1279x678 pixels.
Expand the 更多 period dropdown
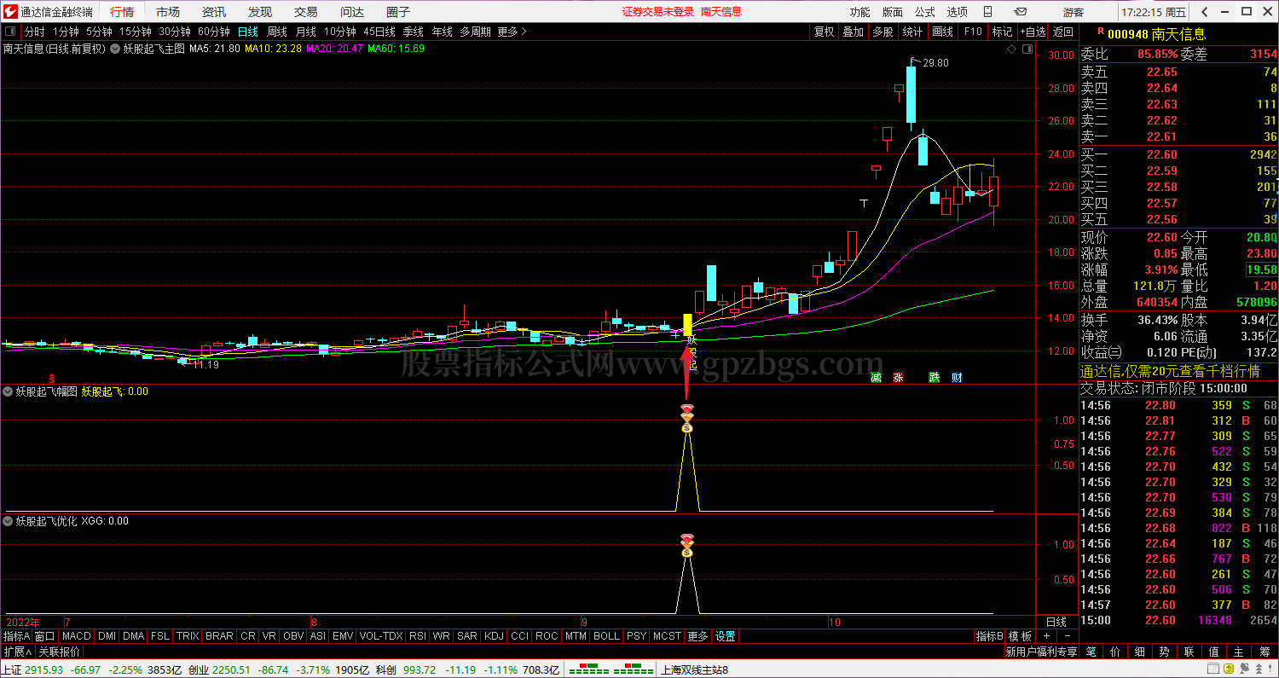pyautogui.click(x=512, y=32)
